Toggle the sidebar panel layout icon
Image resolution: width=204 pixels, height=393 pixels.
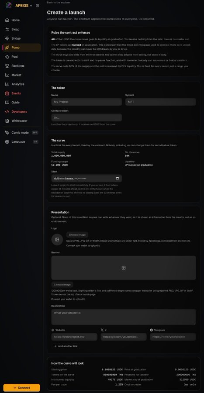pos(37,6)
